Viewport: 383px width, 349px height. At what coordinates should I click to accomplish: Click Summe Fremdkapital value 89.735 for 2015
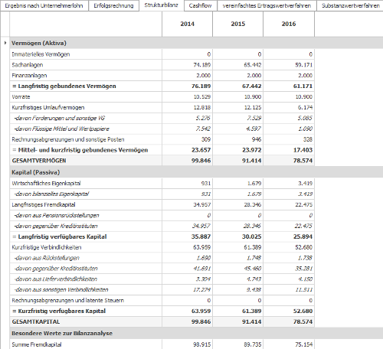click(x=252, y=344)
